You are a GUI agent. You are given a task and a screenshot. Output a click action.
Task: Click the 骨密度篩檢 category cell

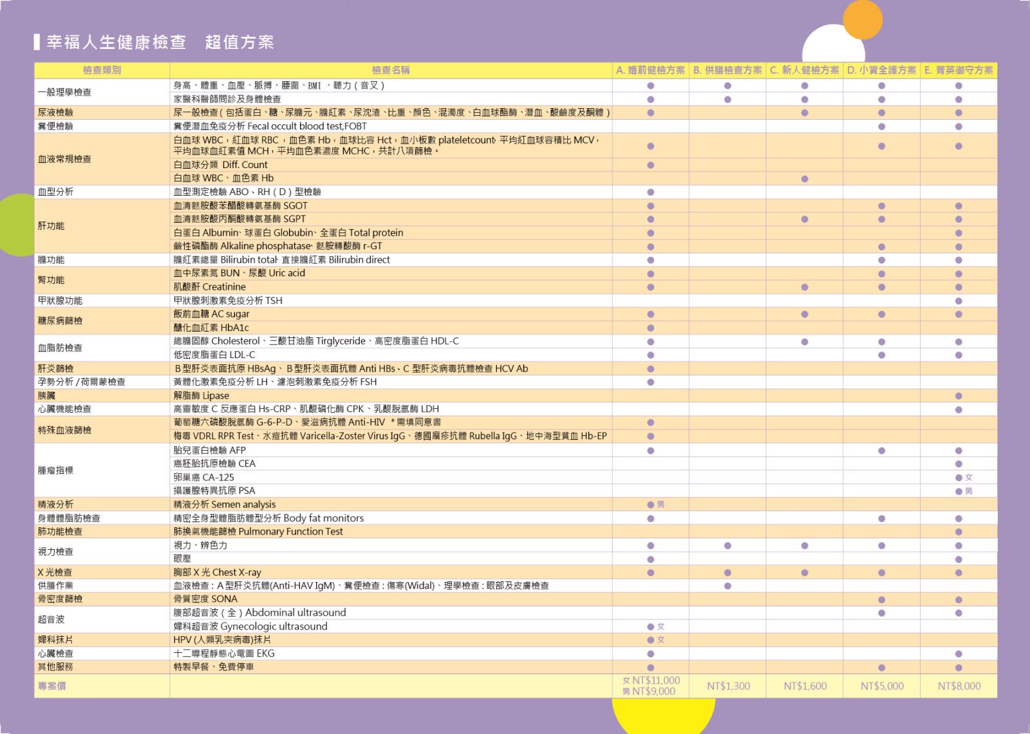click(x=102, y=599)
